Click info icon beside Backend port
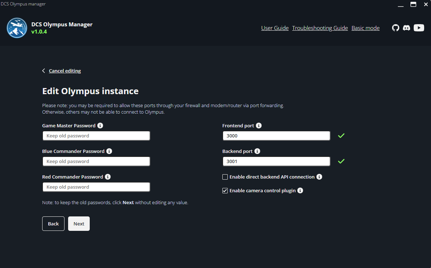The image size is (431, 268). pyautogui.click(x=257, y=151)
